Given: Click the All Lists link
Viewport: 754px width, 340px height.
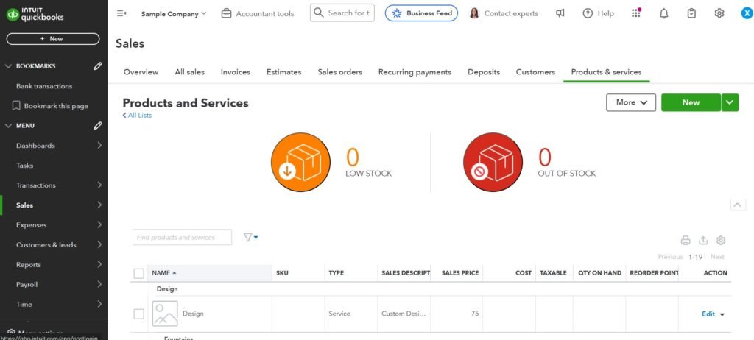Looking at the screenshot, I should pos(138,116).
